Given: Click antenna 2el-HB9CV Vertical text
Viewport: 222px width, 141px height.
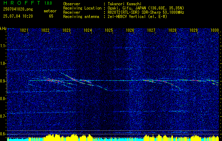Looking at the screenshot, I should click(138, 17).
